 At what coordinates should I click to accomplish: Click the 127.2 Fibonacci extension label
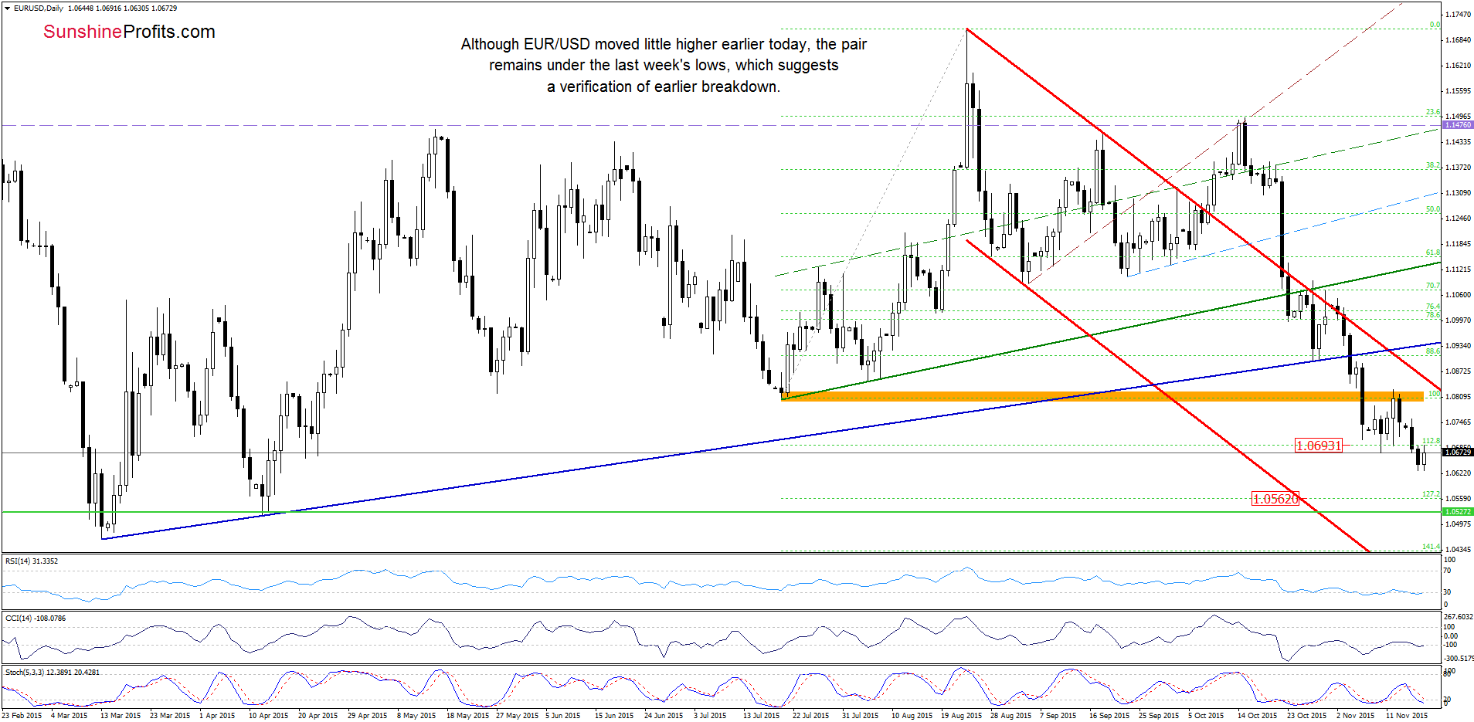(x=1431, y=494)
